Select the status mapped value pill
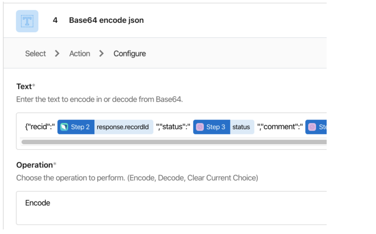 (242, 127)
